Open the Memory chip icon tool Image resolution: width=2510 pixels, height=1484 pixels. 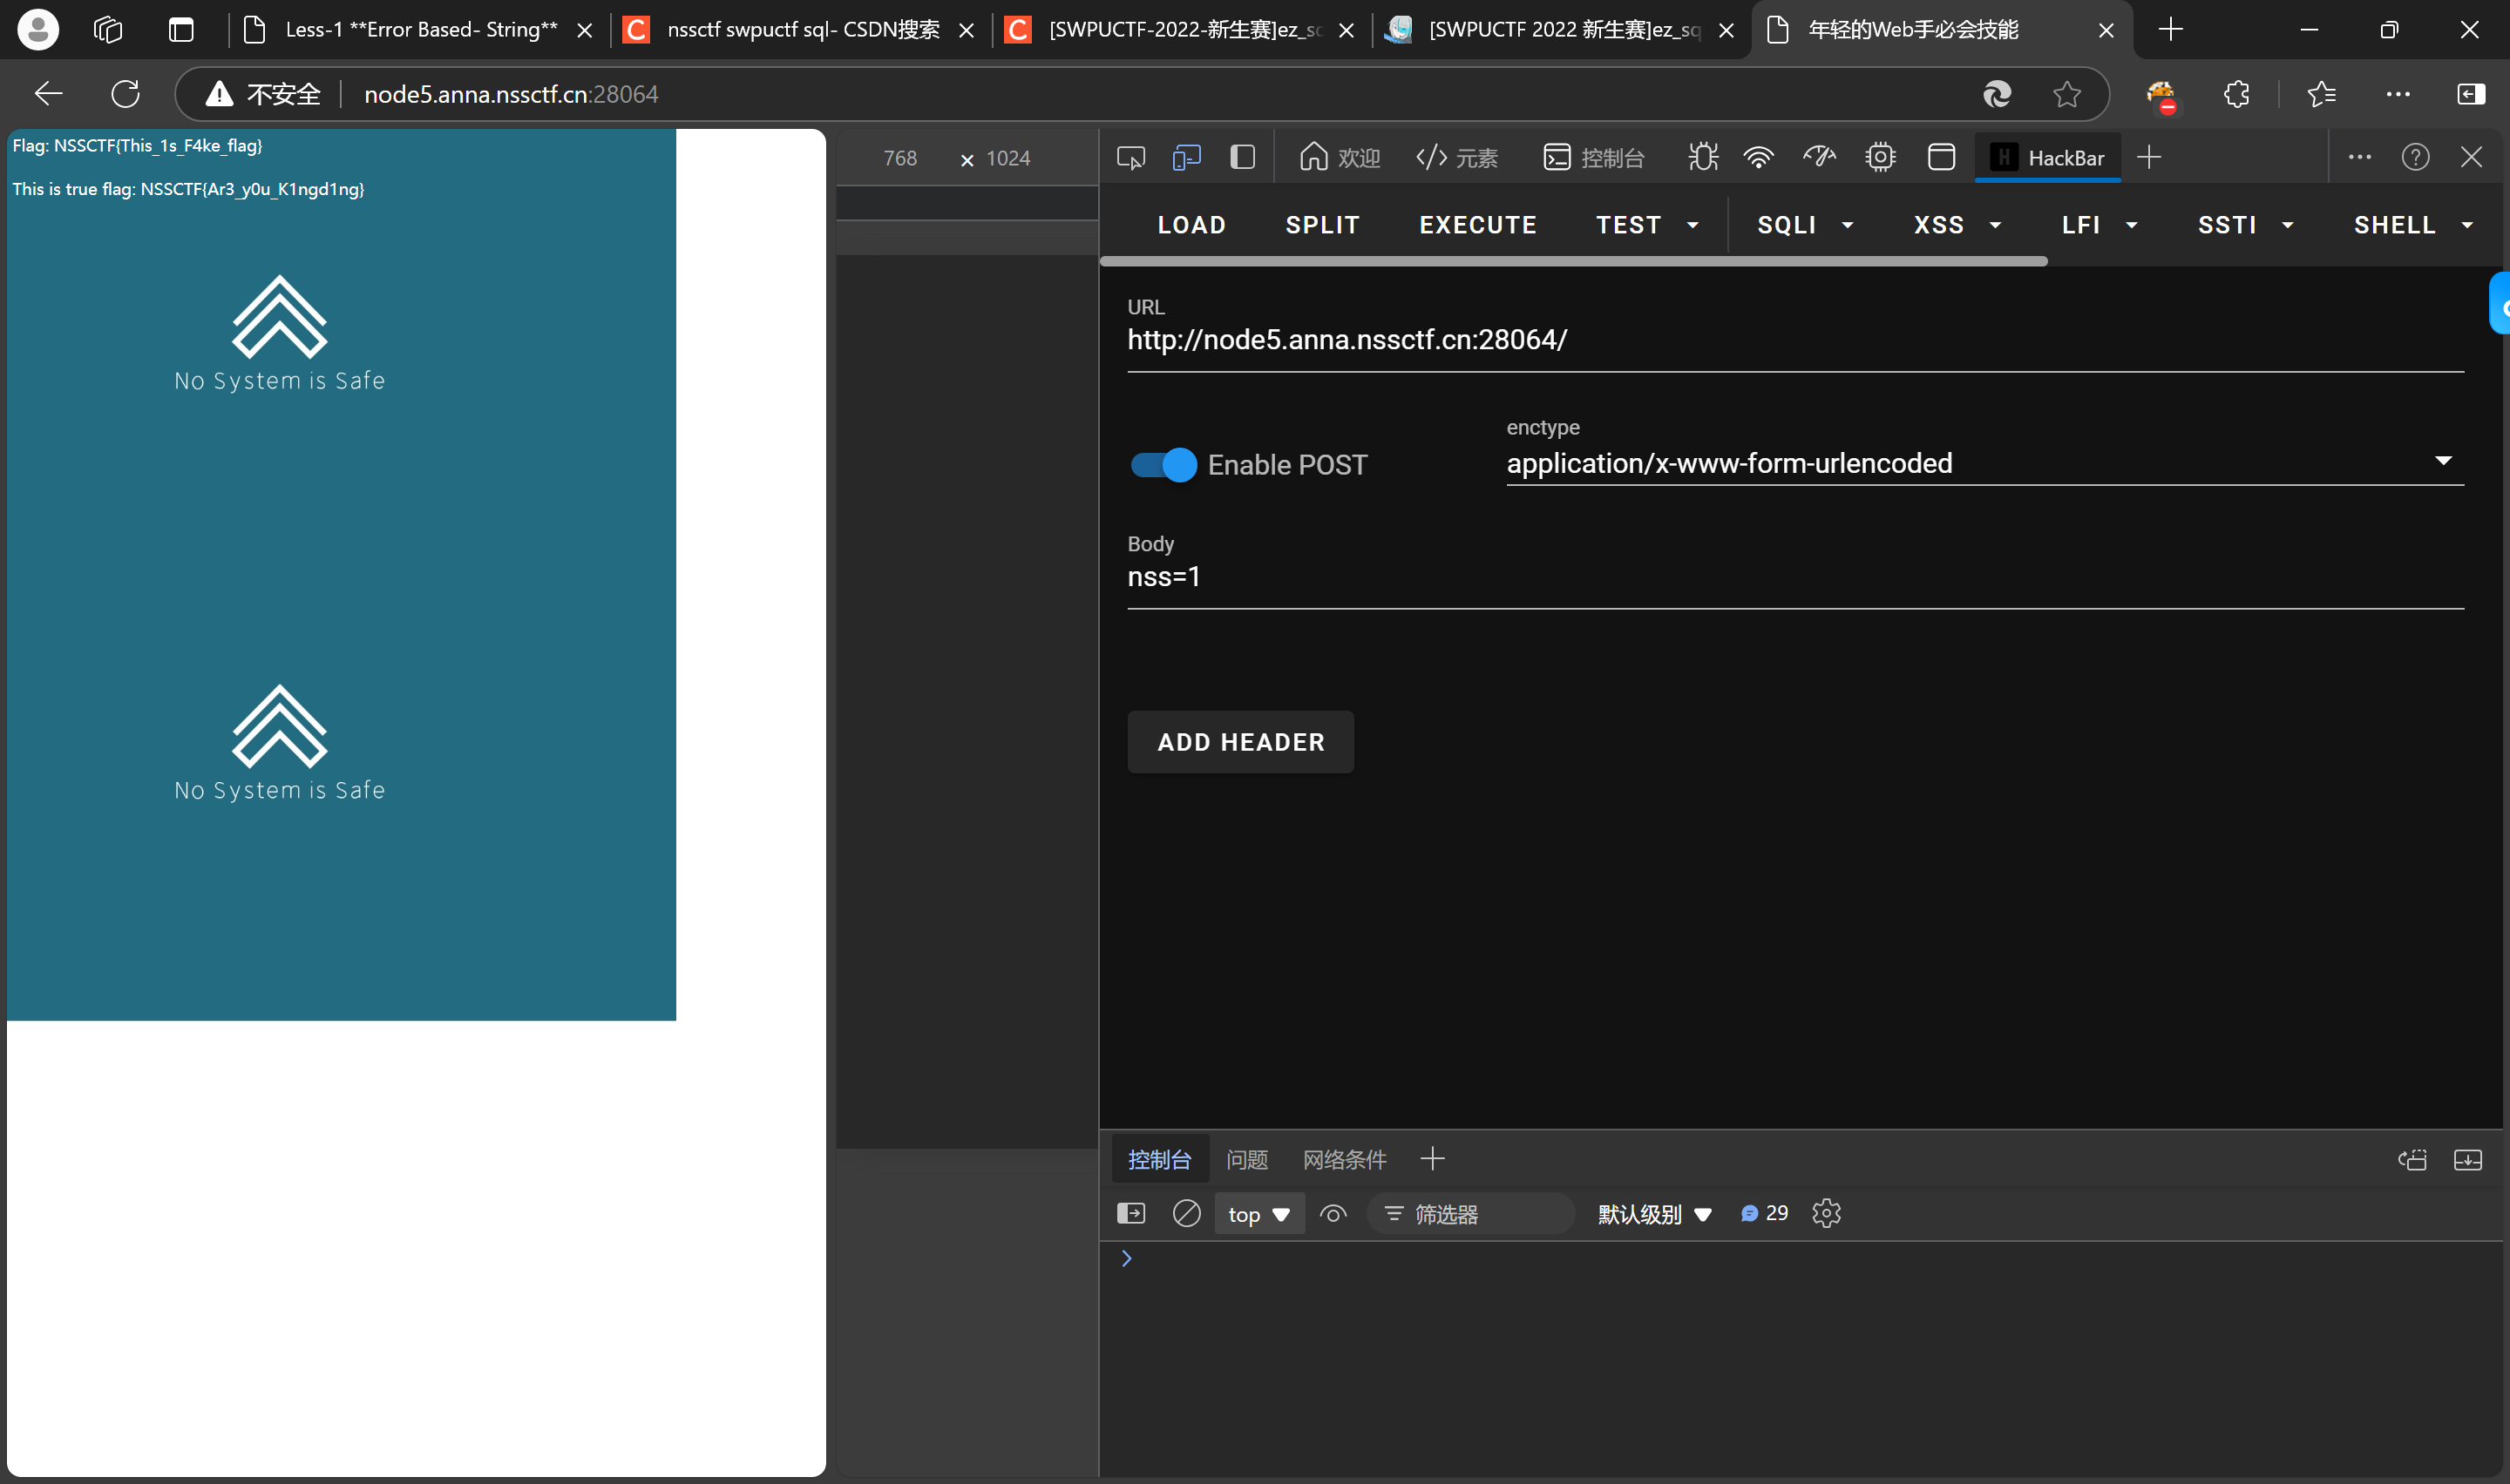tap(1881, 157)
